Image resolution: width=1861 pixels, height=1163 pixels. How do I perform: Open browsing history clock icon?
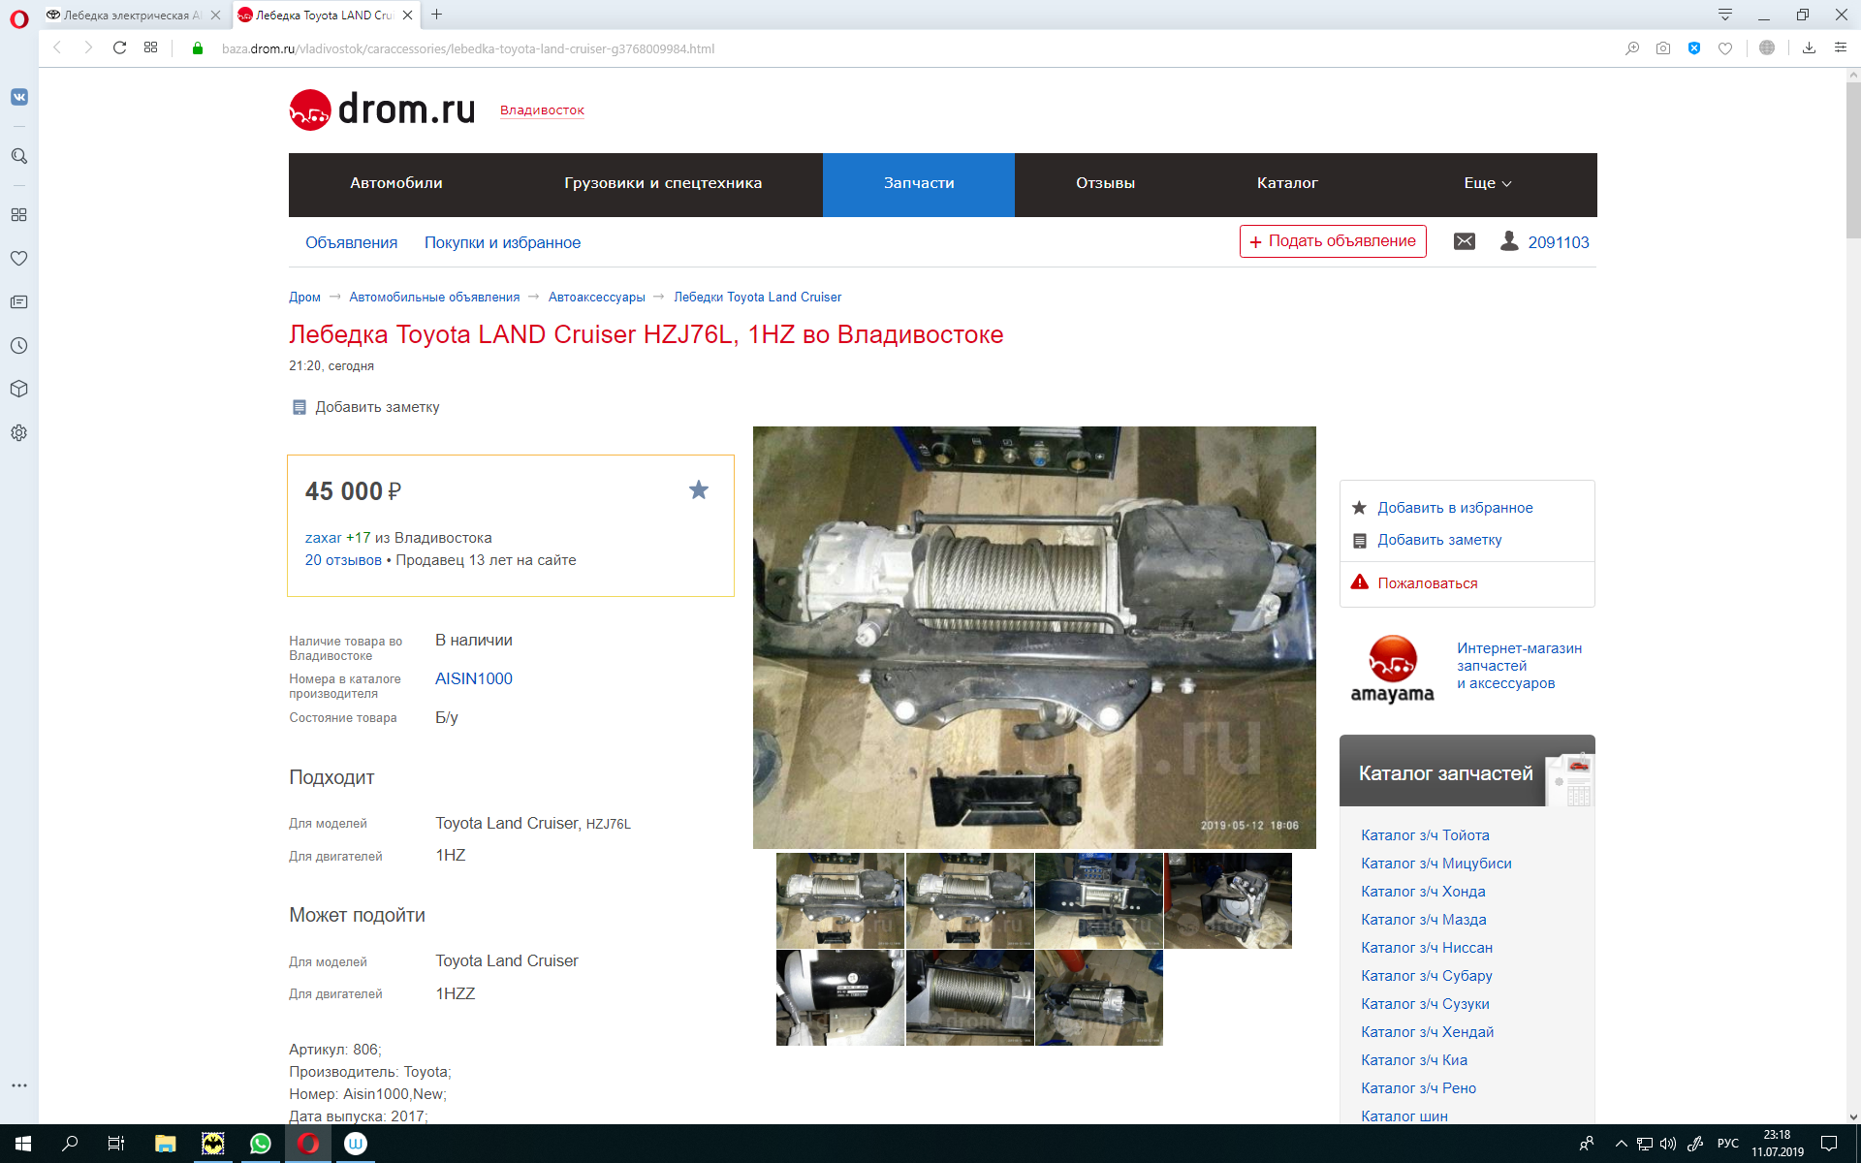tap(19, 346)
